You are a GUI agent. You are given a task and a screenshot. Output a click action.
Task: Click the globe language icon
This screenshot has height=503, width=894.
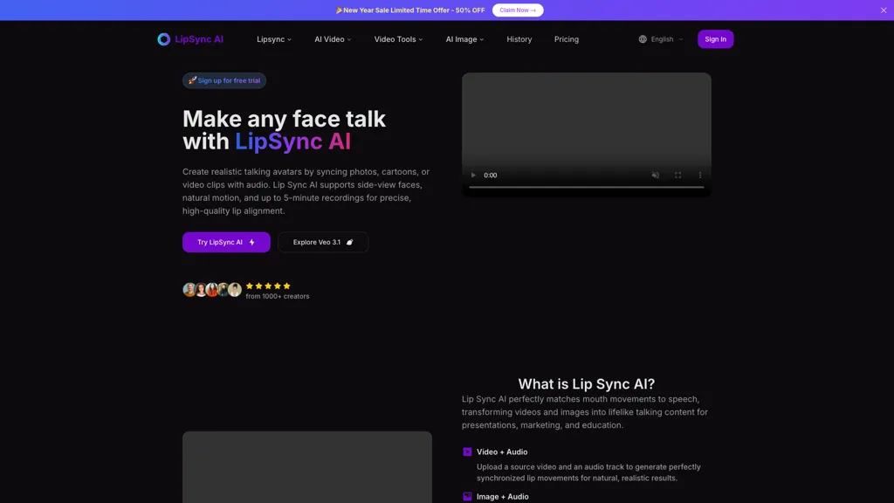[643, 38]
